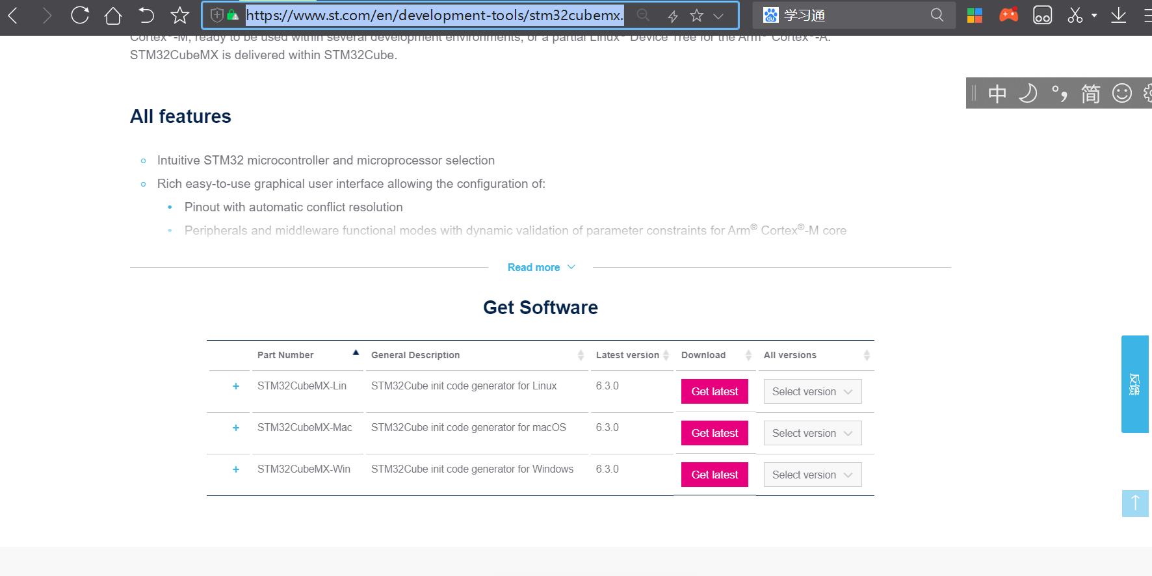Toggle half-width moon icon on IME bar
1152x576 pixels.
[1028, 94]
